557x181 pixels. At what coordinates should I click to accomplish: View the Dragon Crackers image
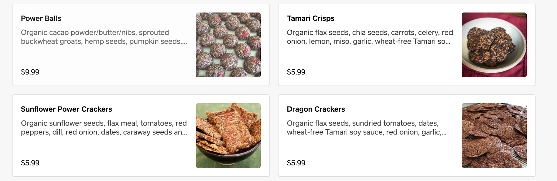click(494, 135)
